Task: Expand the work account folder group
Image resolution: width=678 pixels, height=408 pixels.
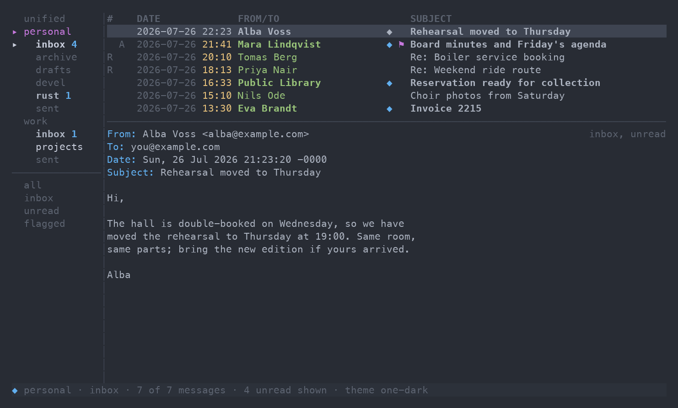Action: point(36,121)
